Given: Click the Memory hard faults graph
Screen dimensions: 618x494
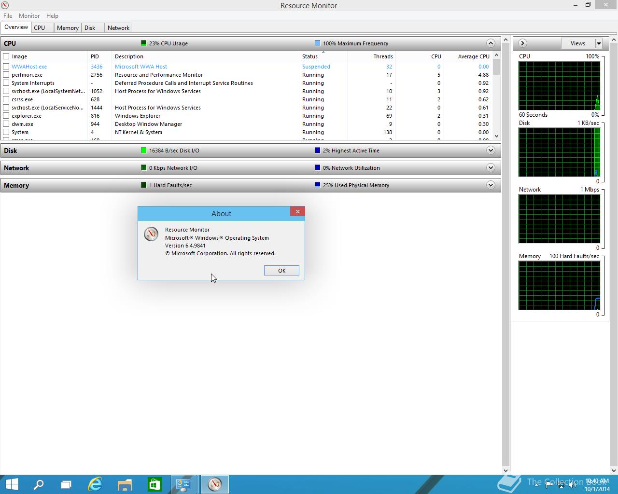Looking at the screenshot, I should tap(559, 285).
